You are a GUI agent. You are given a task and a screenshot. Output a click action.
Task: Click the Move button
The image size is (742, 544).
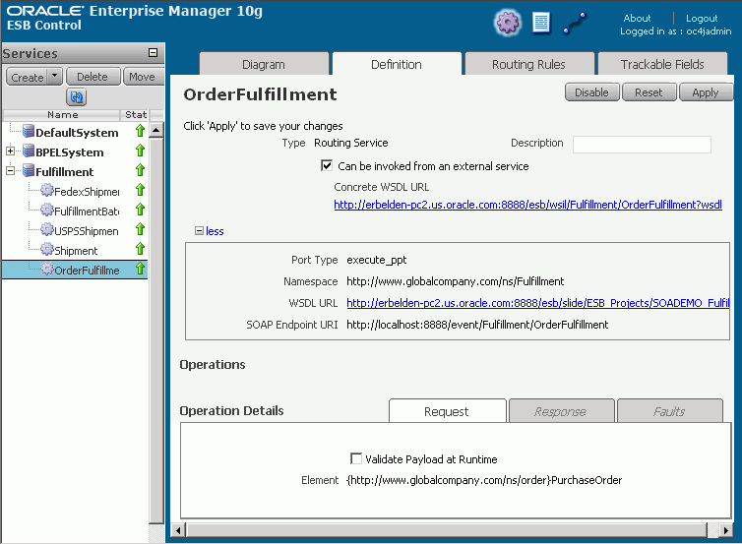click(x=143, y=77)
